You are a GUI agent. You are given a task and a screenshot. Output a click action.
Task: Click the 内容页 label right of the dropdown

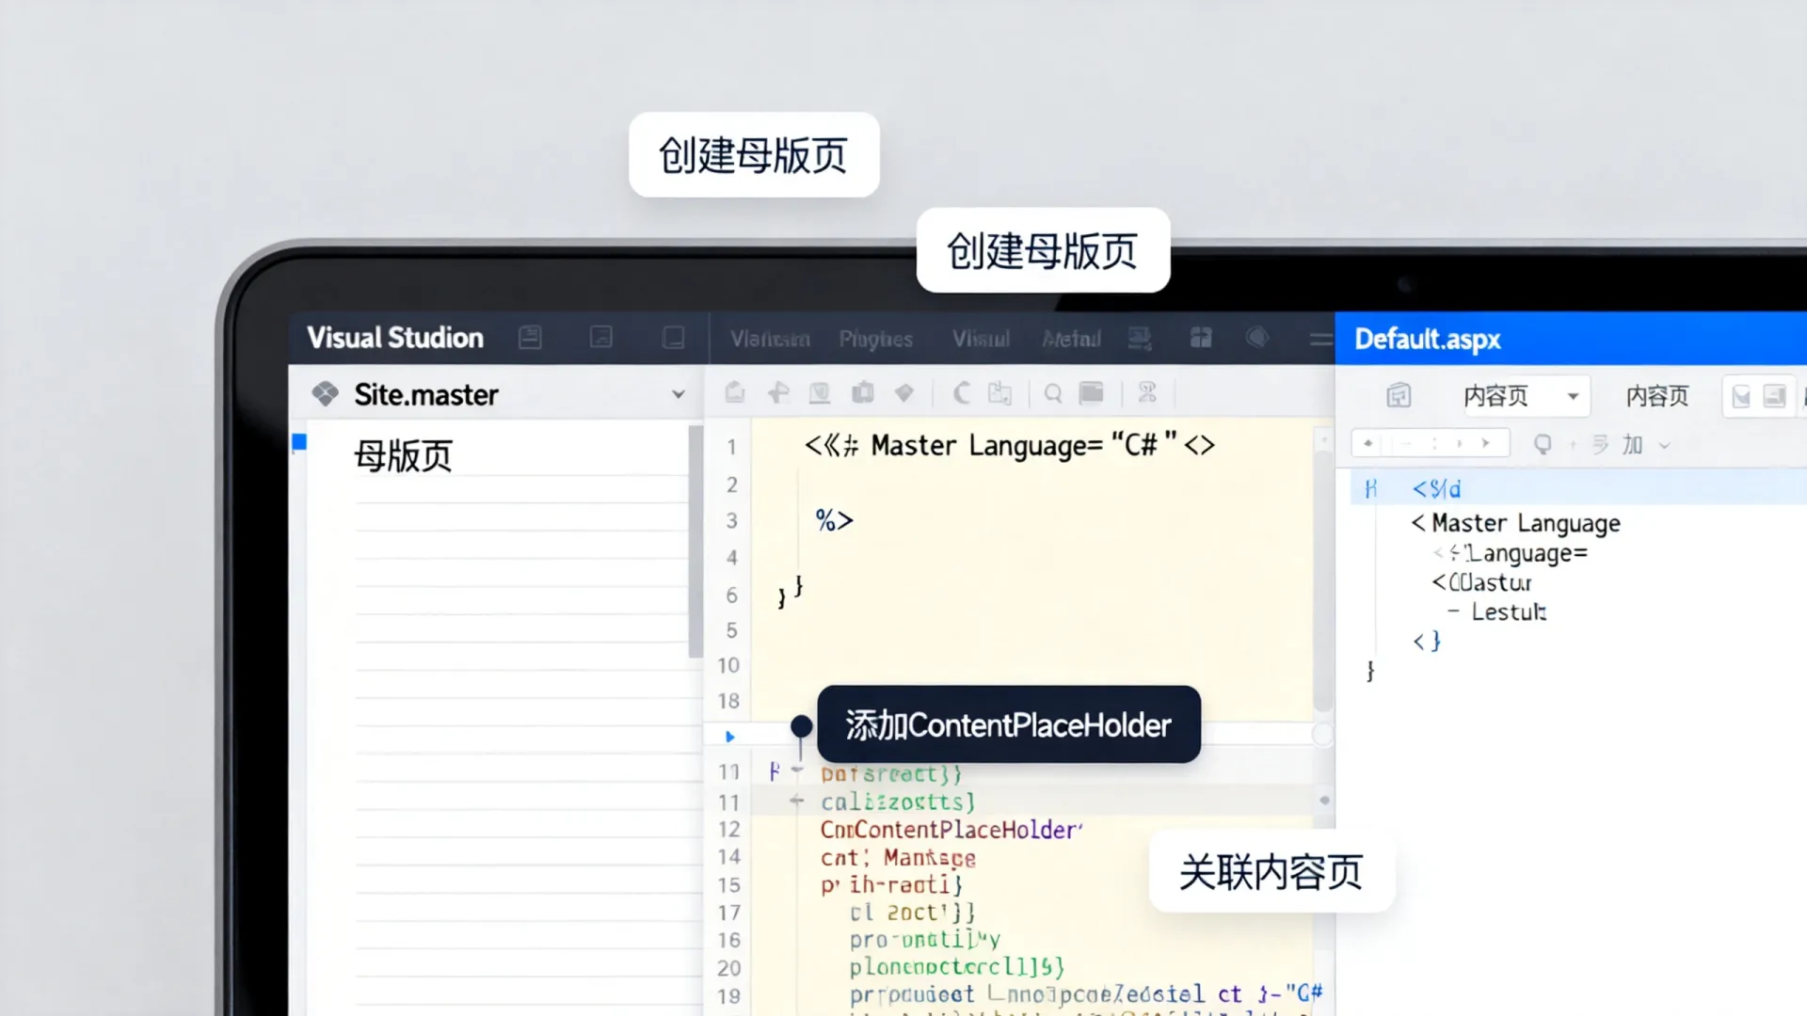coord(1657,396)
